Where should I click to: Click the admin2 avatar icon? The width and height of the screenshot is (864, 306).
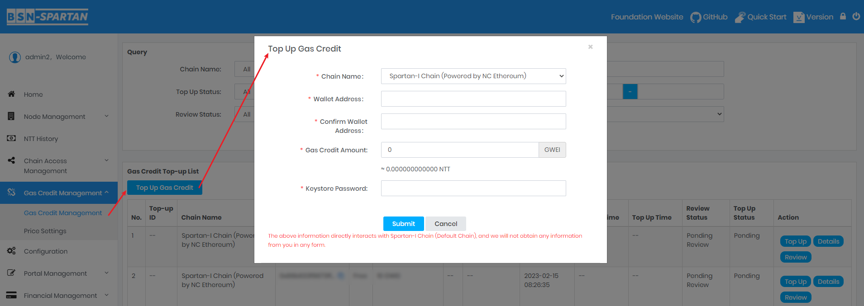14,56
